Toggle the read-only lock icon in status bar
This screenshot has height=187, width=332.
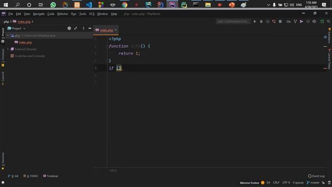pos(323,182)
